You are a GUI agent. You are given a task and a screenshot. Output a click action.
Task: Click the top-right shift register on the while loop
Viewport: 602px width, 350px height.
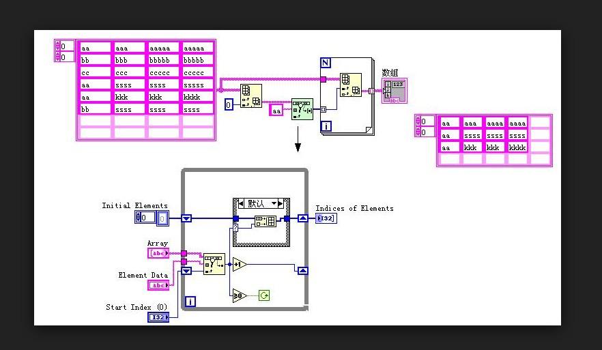point(303,218)
